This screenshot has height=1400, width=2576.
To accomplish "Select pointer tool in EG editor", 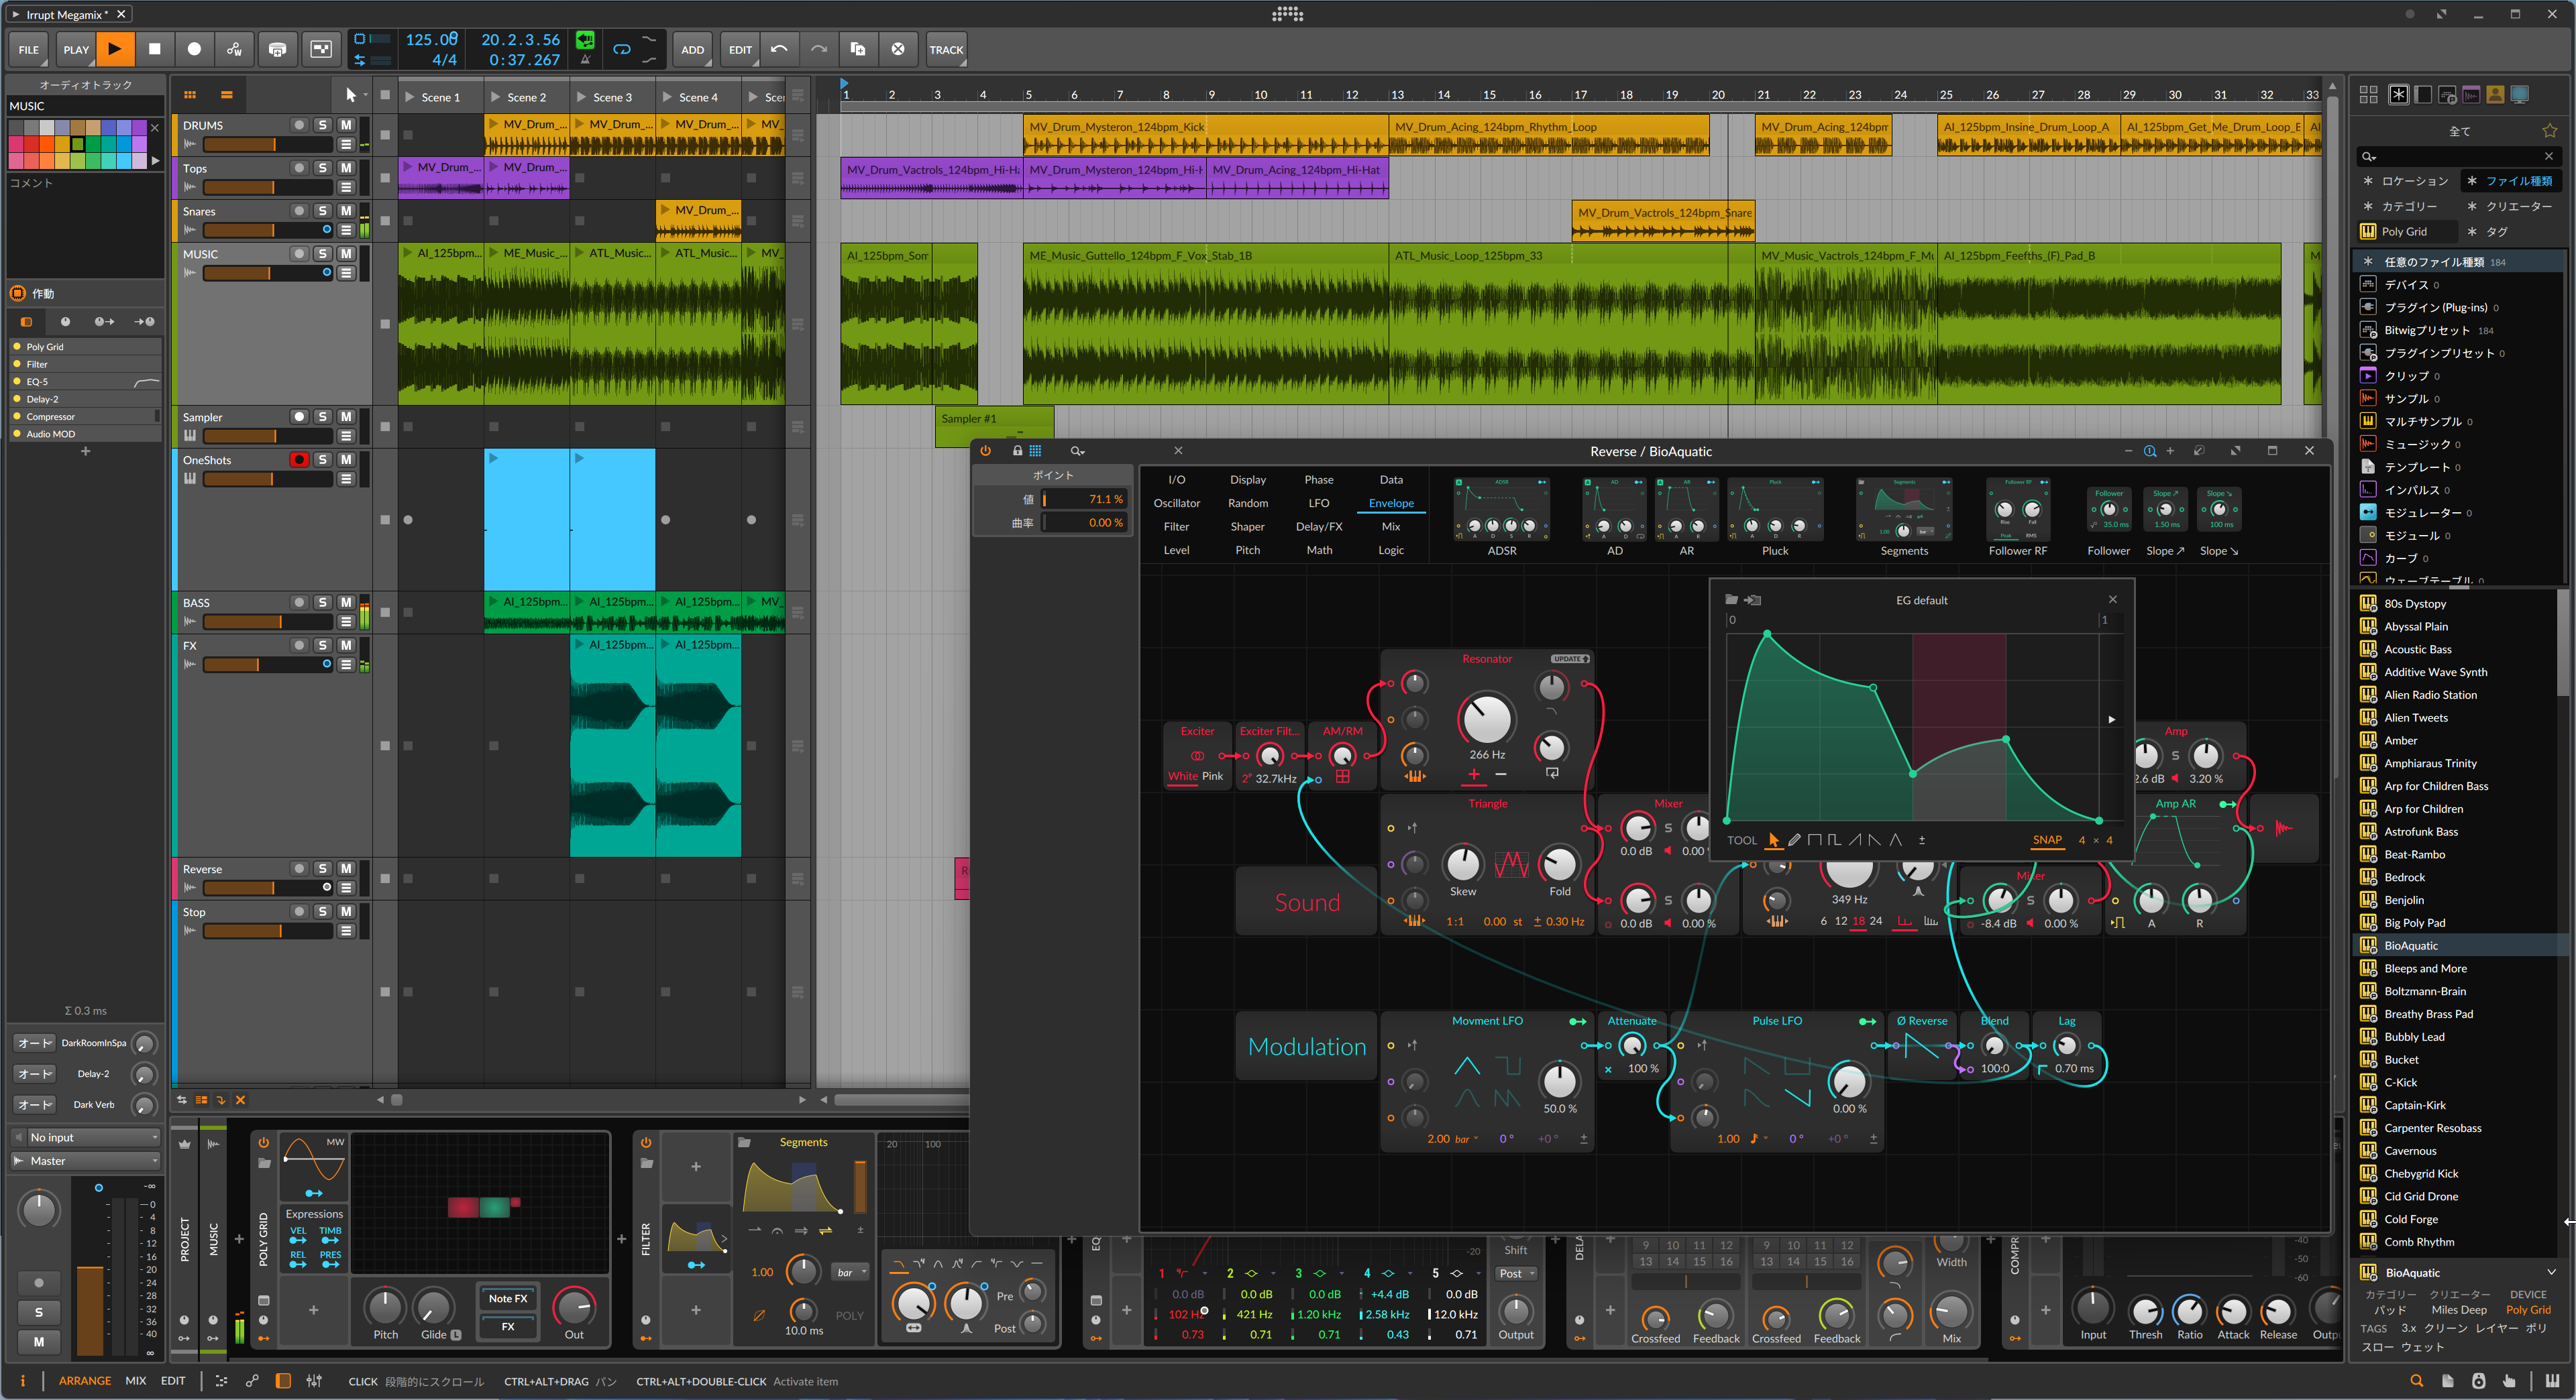I will pyautogui.click(x=1773, y=839).
